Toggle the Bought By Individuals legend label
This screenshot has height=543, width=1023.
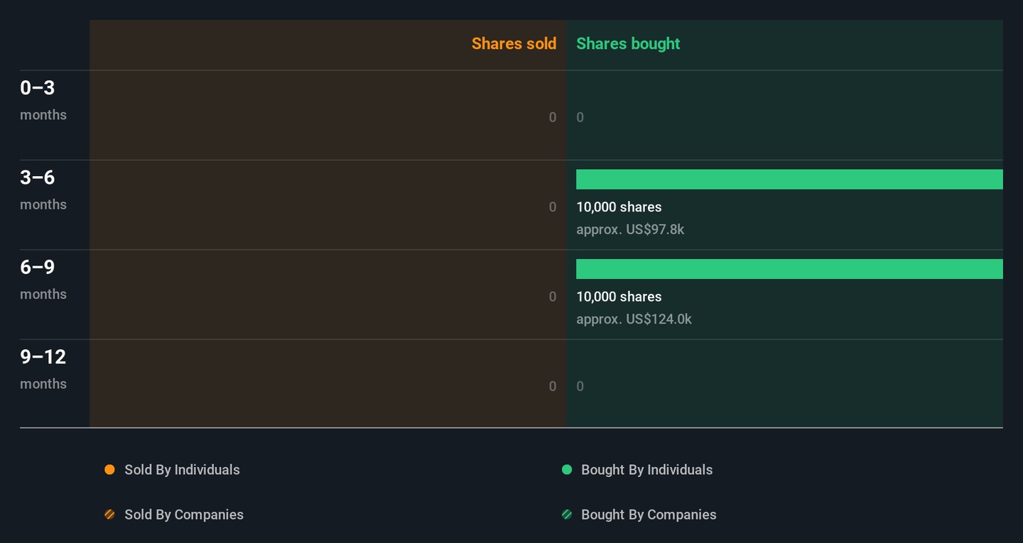click(646, 470)
